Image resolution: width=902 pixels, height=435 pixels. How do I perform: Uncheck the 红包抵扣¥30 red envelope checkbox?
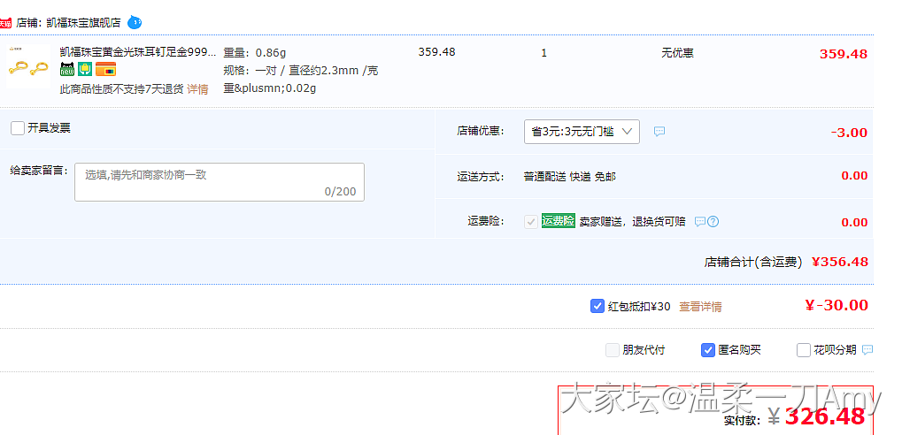(597, 306)
